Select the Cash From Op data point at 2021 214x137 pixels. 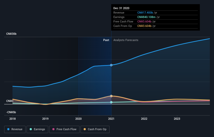111,96
